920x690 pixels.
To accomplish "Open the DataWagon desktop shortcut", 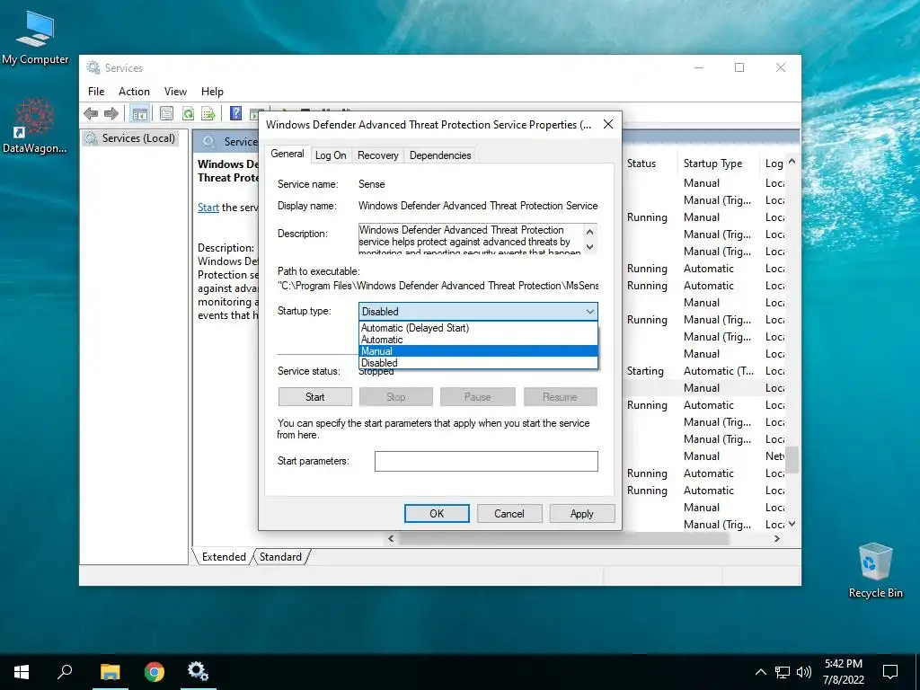I will click(x=35, y=126).
